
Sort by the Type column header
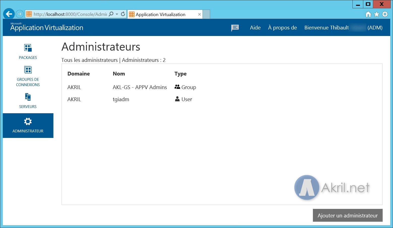(181, 74)
